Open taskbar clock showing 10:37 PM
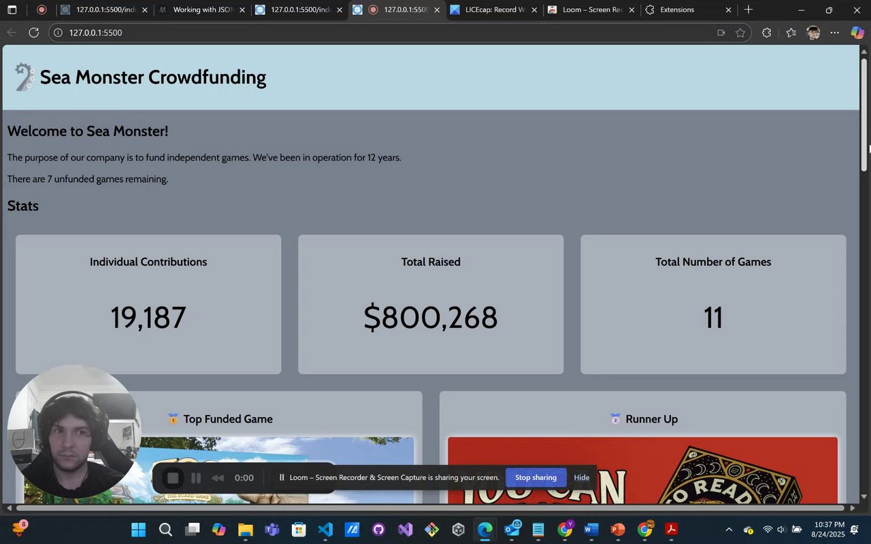This screenshot has width=871, height=544. 829,530
